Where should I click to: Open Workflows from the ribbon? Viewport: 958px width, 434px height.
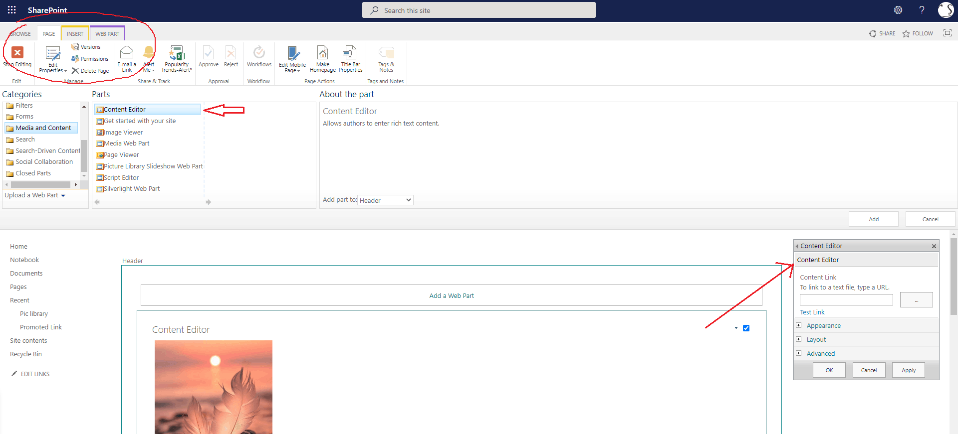click(x=259, y=56)
